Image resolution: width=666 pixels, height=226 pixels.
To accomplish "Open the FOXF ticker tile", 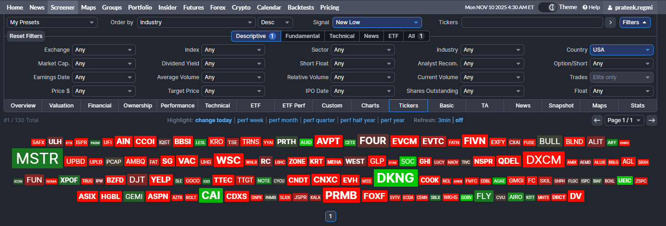I will click(375, 197).
